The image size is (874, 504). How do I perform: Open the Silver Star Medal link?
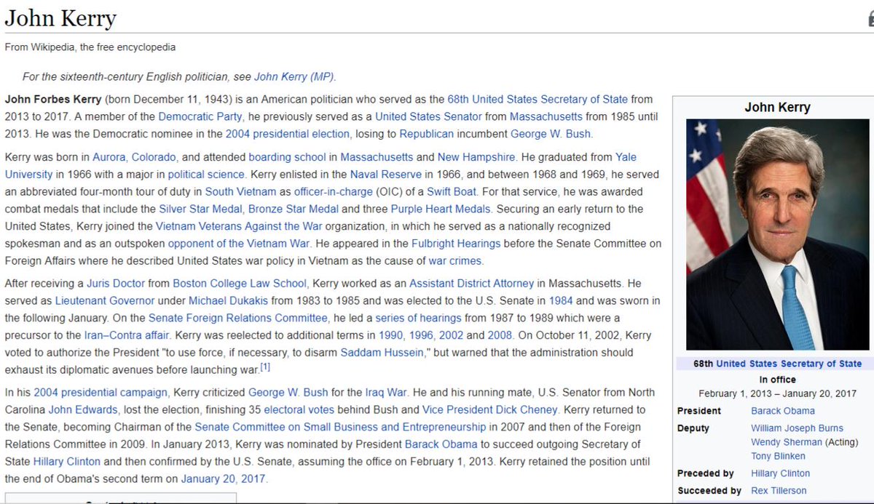[200, 209]
